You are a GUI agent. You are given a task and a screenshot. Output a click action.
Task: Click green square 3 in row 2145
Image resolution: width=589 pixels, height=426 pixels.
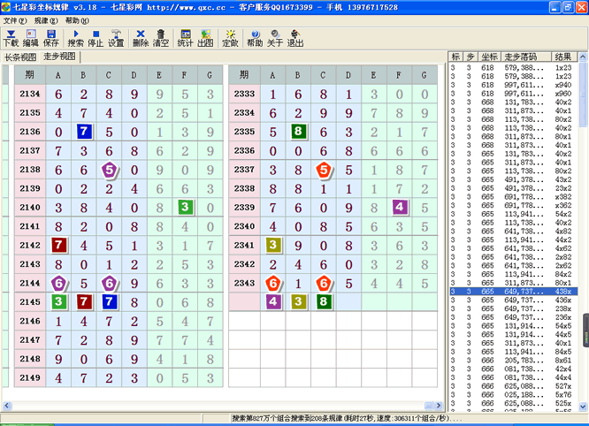tap(58, 301)
